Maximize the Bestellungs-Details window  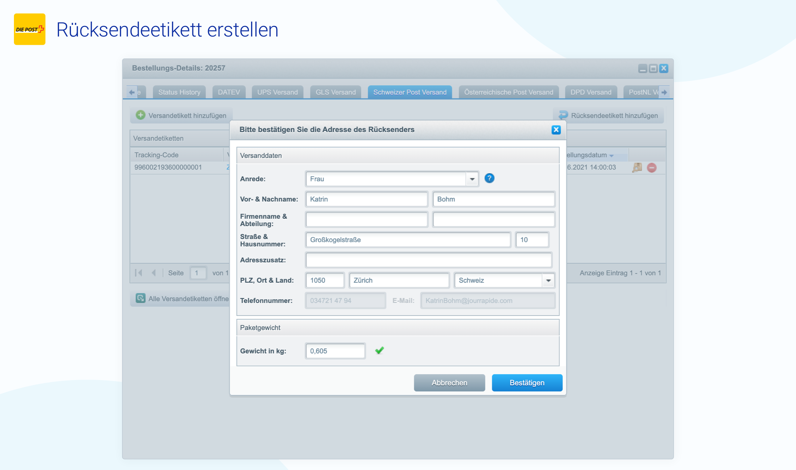point(653,68)
